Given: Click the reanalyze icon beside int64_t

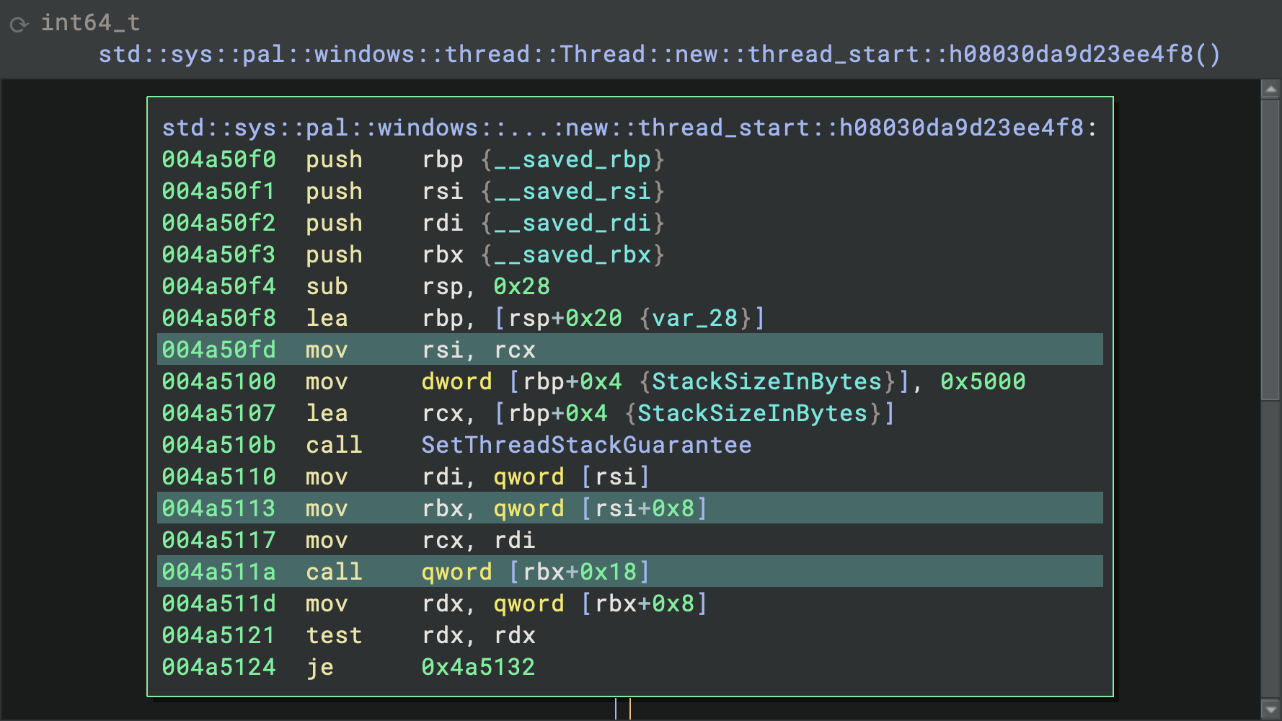Looking at the screenshot, I should (19, 25).
